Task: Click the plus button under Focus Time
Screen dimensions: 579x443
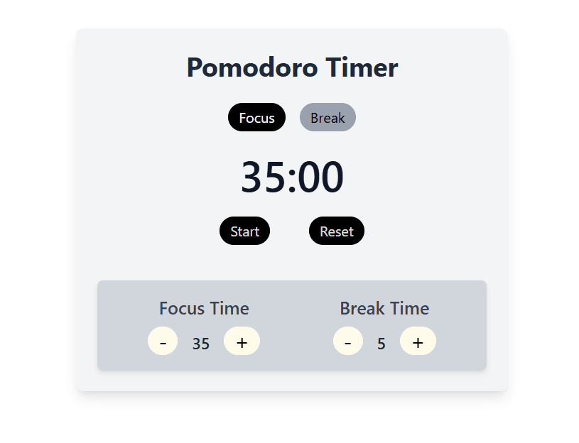Action: pos(242,341)
